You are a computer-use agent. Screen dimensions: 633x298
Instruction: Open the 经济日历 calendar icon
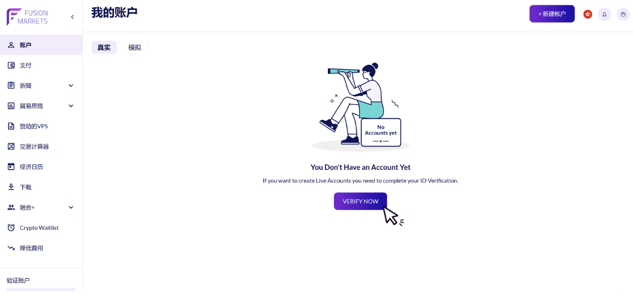tap(11, 167)
